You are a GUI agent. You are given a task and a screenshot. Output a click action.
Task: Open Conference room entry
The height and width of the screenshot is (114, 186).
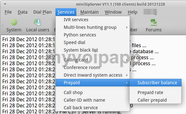[93, 67]
